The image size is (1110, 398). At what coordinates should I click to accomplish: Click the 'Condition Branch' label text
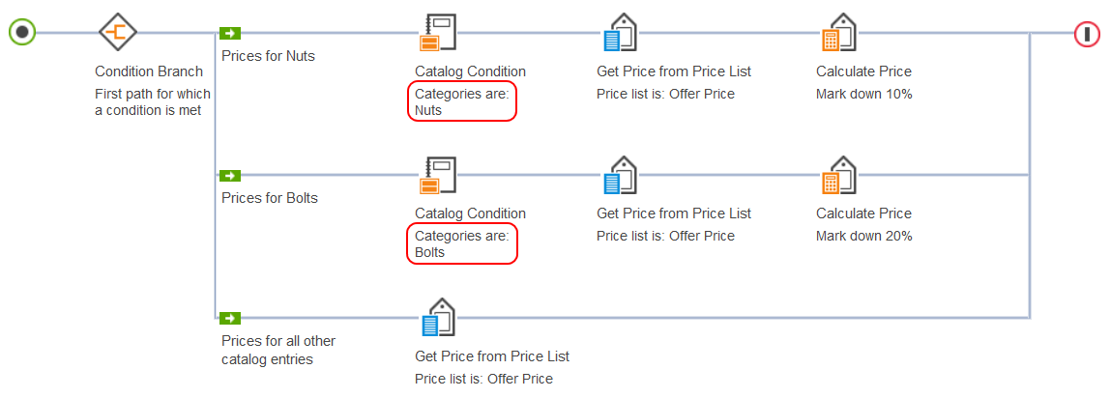[x=149, y=71]
